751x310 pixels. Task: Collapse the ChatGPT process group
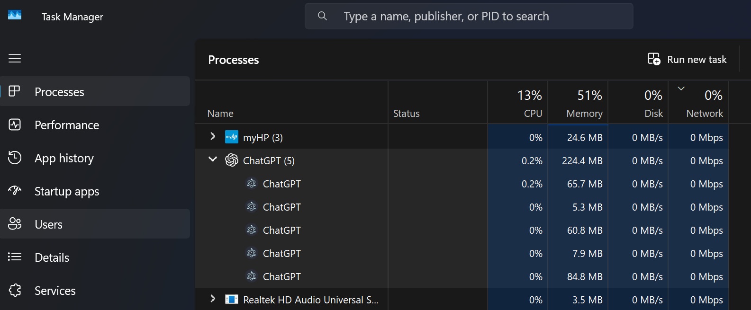click(x=213, y=160)
